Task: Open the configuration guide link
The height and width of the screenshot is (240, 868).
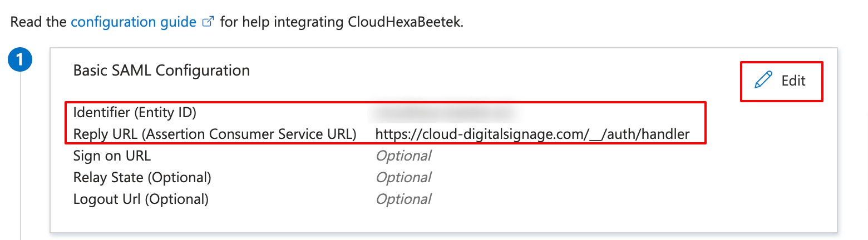Action: [x=133, y=23]
